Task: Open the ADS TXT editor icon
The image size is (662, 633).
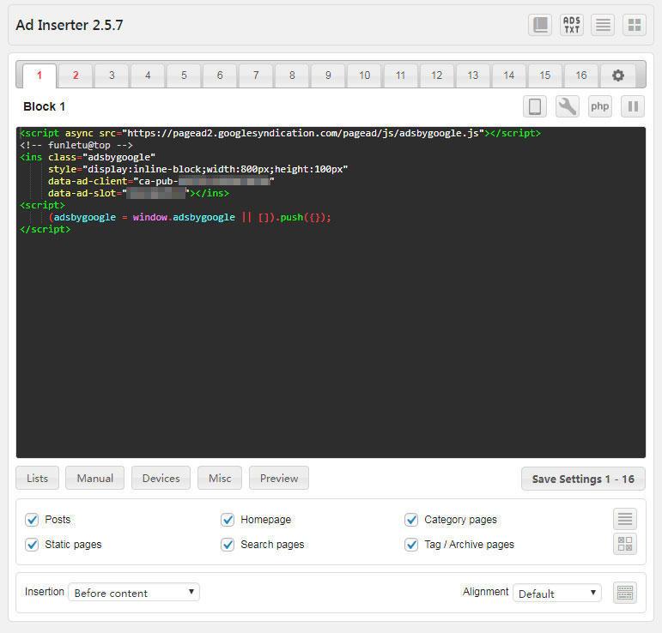Action: coord(572,25)
